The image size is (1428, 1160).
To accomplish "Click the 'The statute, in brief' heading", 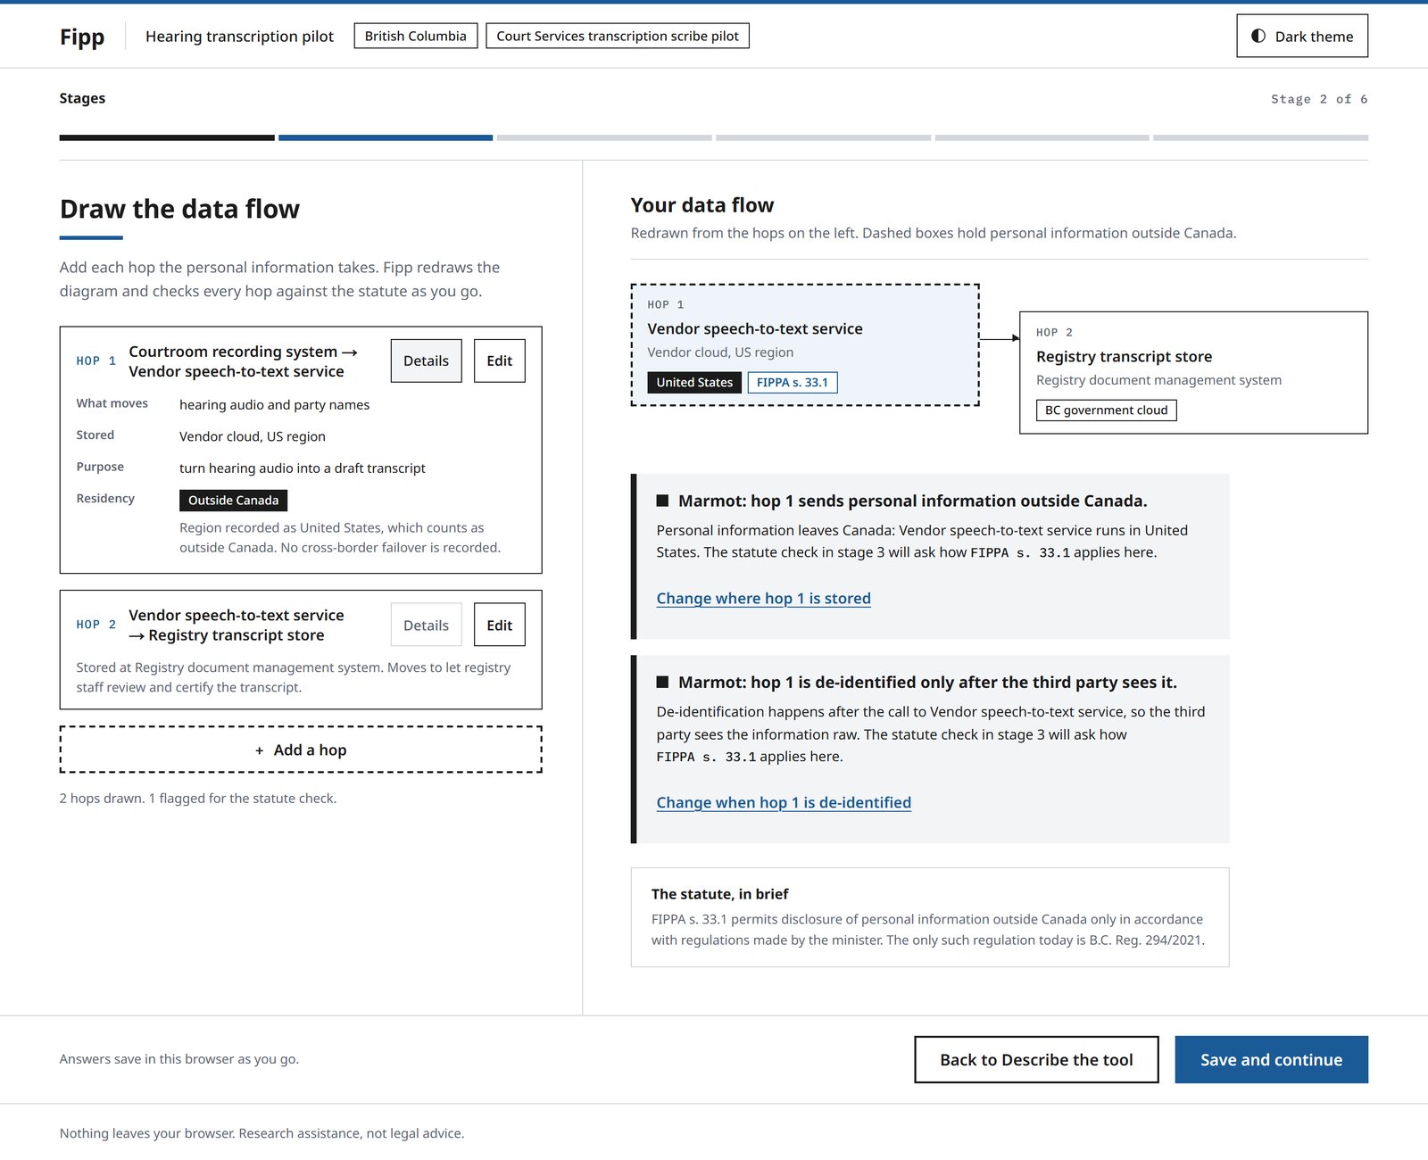I will point(719,893).
